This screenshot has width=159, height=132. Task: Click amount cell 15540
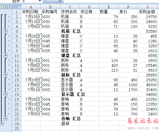(x=148, y=65)
